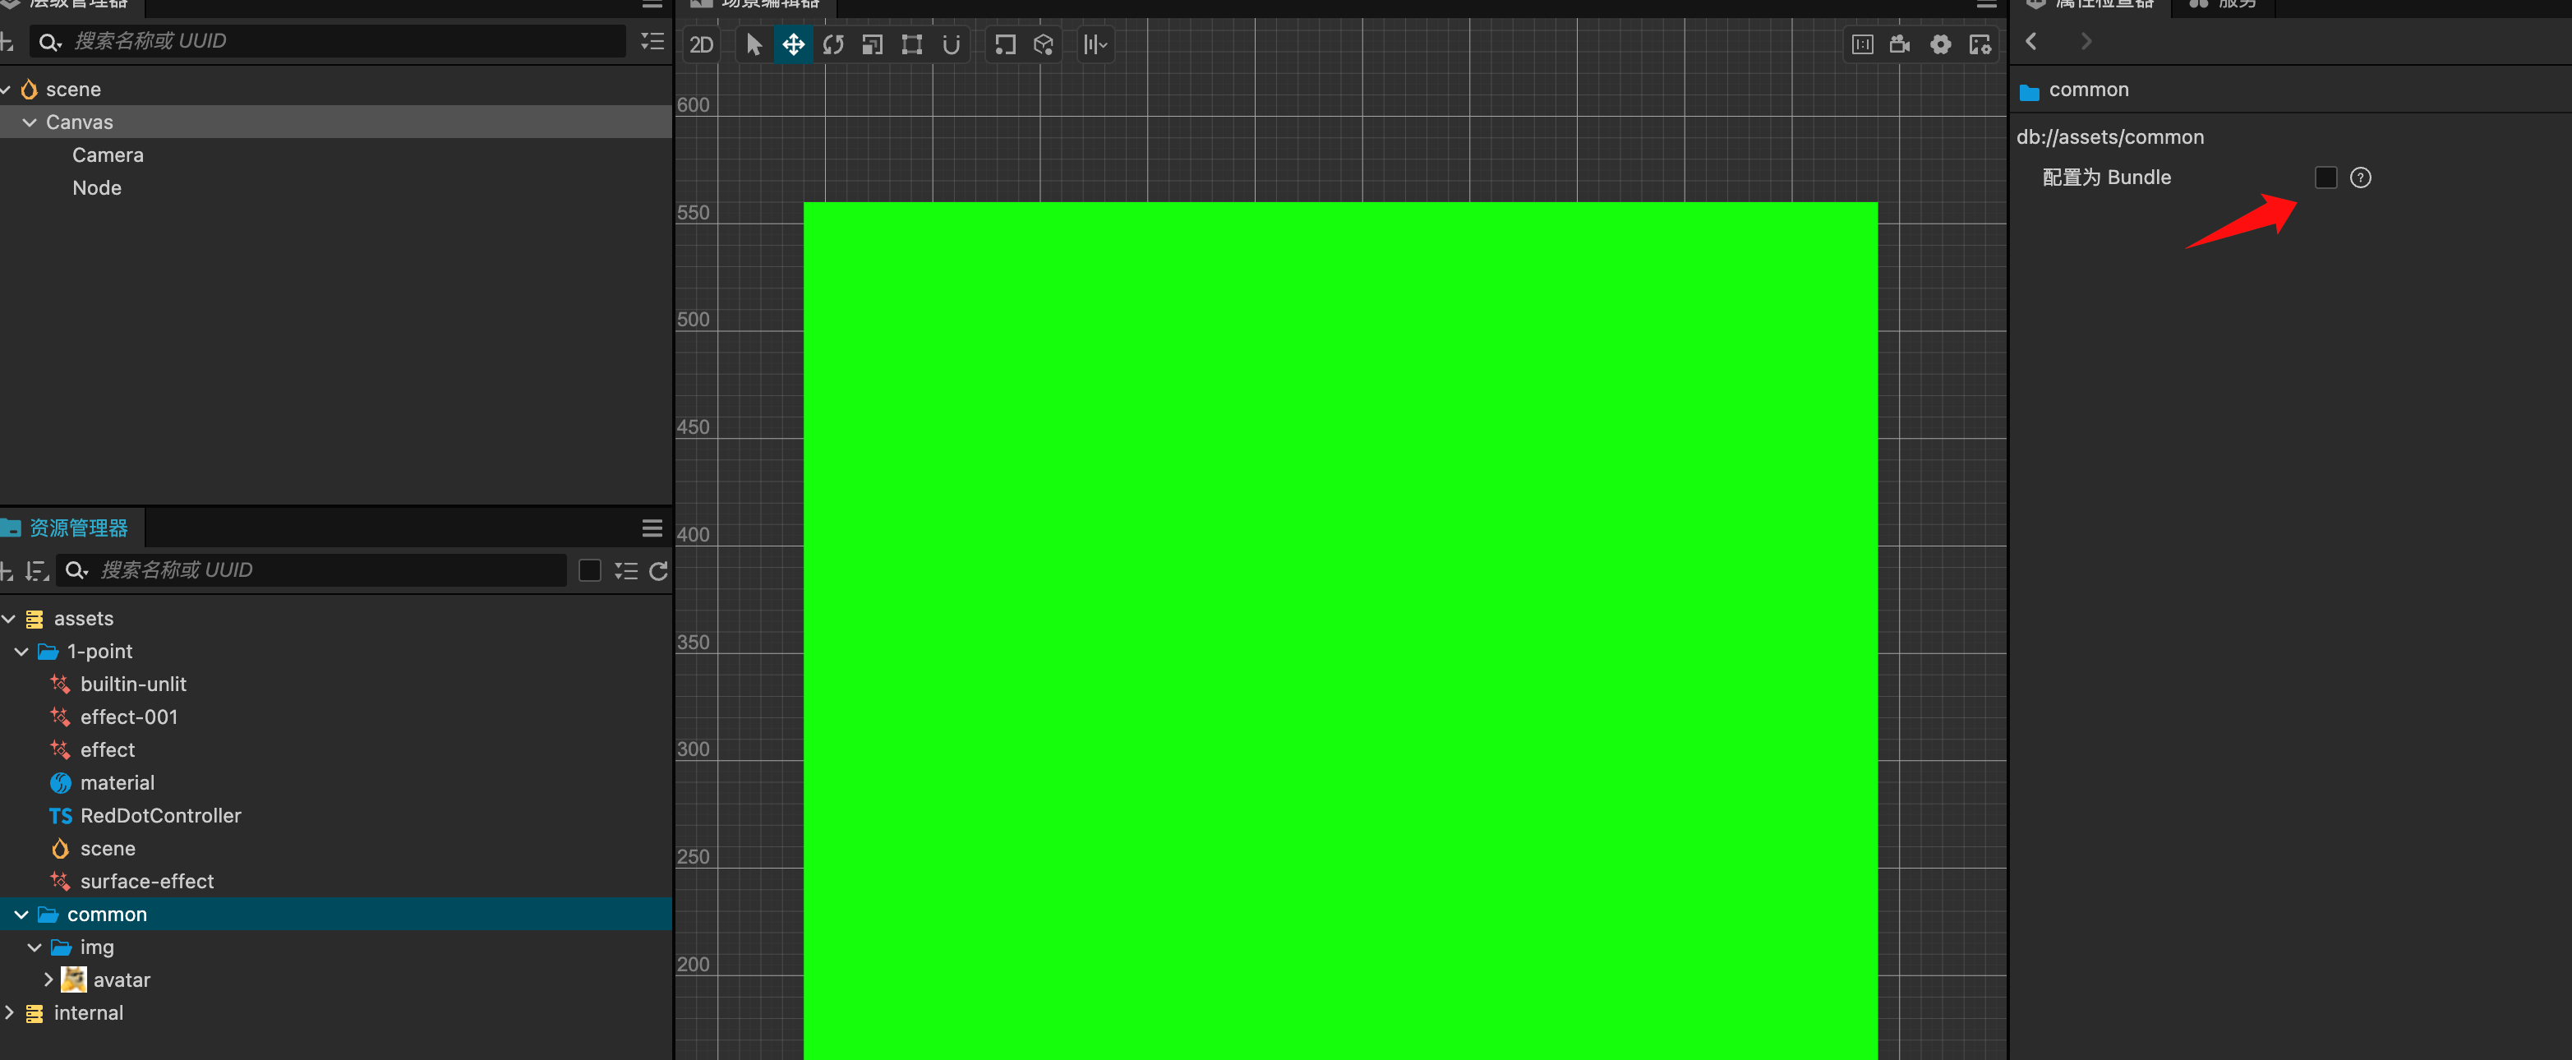Click the Bundle help question icon
Viewport: 2572px width, 1060px height.
click(x=2360, y=177)
